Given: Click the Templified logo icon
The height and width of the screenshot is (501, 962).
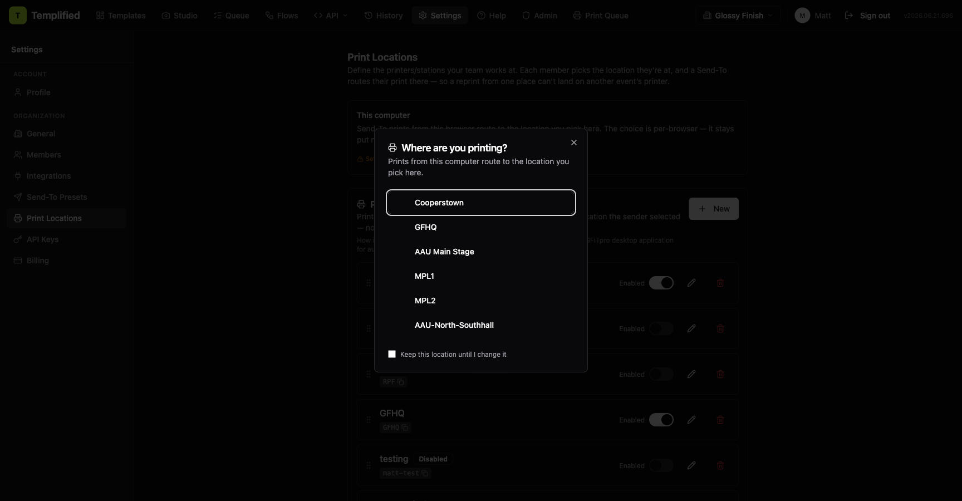Looking at the screenshot, I should pos(18,16).
